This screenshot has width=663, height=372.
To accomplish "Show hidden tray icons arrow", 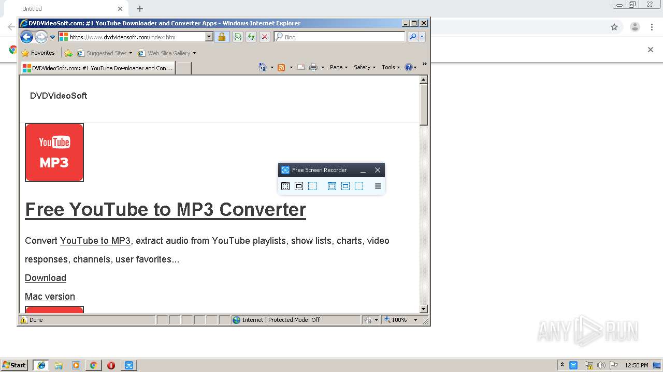I will click(562, 365).
